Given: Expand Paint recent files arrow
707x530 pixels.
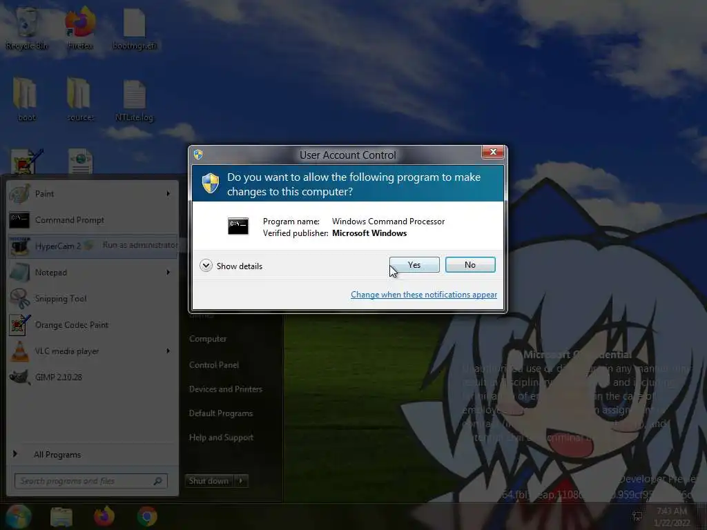Looking at the screenshot, I should [x=168, y=193].
